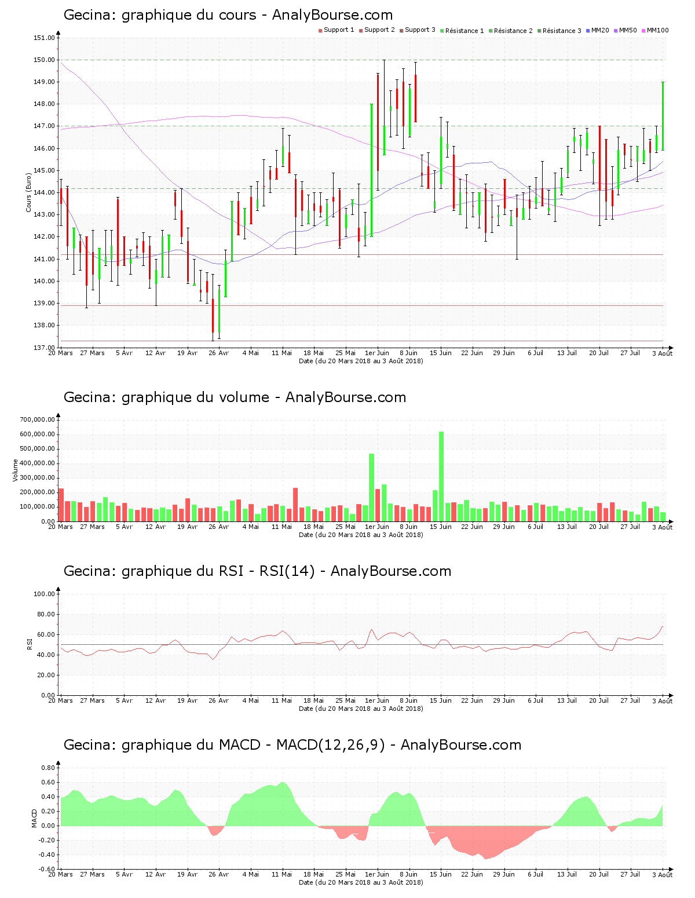Image resolution: width=695 pixels, height=898 pixels.
Task: Click the 'Cours (Euro)' y-axis label
Action: tap(28, 192)
